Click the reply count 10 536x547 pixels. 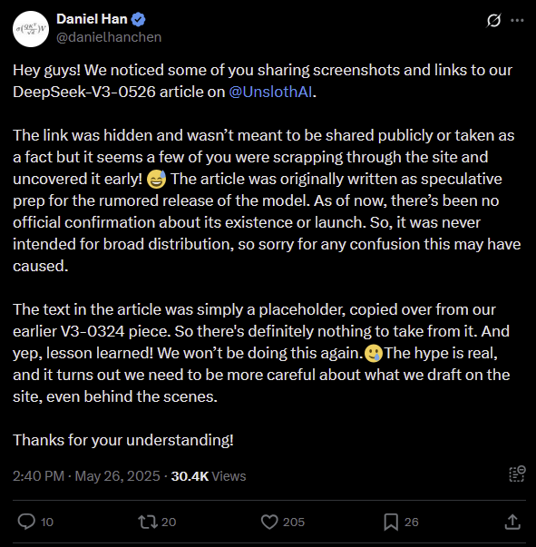click(x=47, y=522)
